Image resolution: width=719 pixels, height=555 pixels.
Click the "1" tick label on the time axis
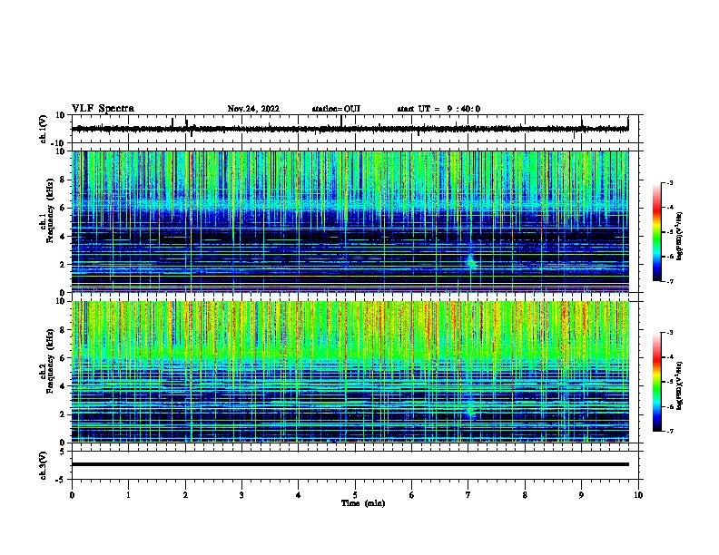point(128,495)
